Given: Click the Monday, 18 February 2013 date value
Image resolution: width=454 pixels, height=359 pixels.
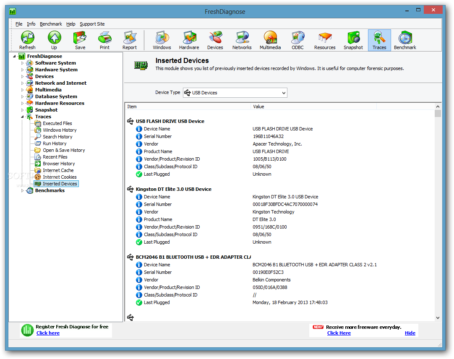Looking at the screenshot, I should [290, 302].
